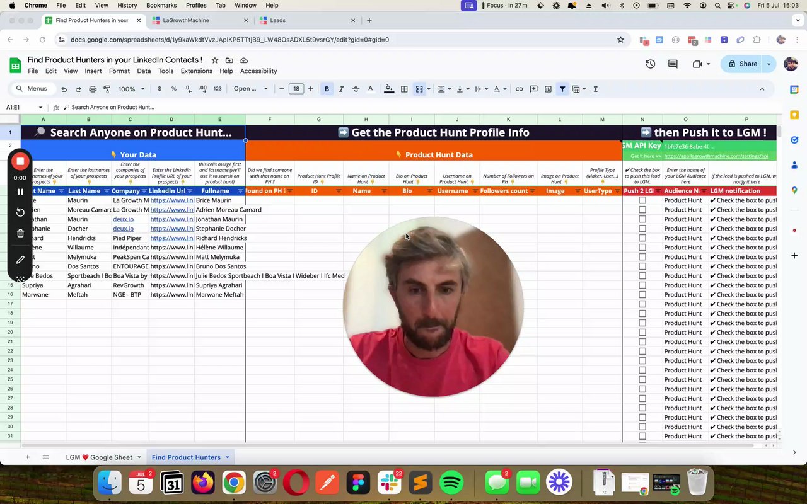The width and height of the screenshot is (807, 504).
Task: Activate the Paint format tool
Action: (x=107, y=89)
